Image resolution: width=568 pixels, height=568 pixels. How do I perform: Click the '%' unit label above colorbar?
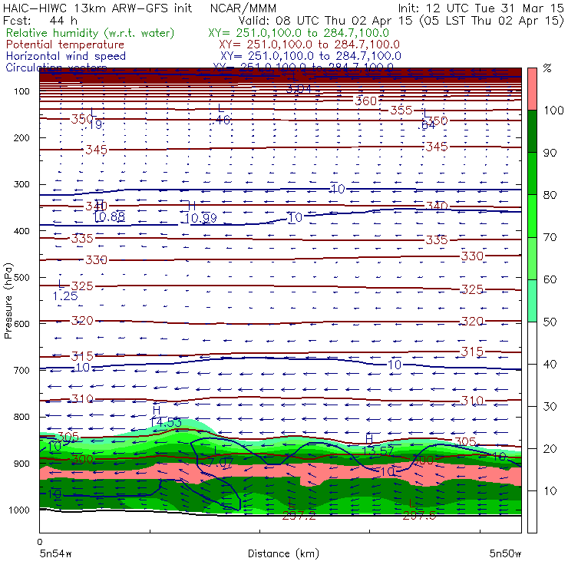point(547,68)
